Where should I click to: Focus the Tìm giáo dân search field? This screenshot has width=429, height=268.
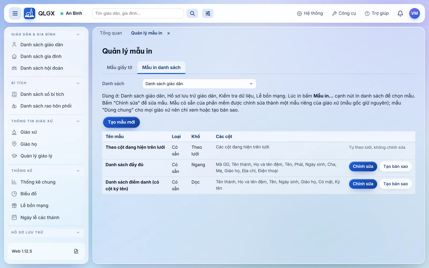(138, 13)
